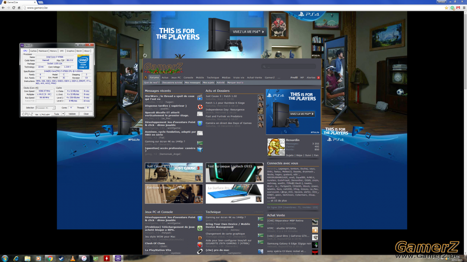
Task: Open the Memory tab in CPU-Z
Action: [53, 51]
